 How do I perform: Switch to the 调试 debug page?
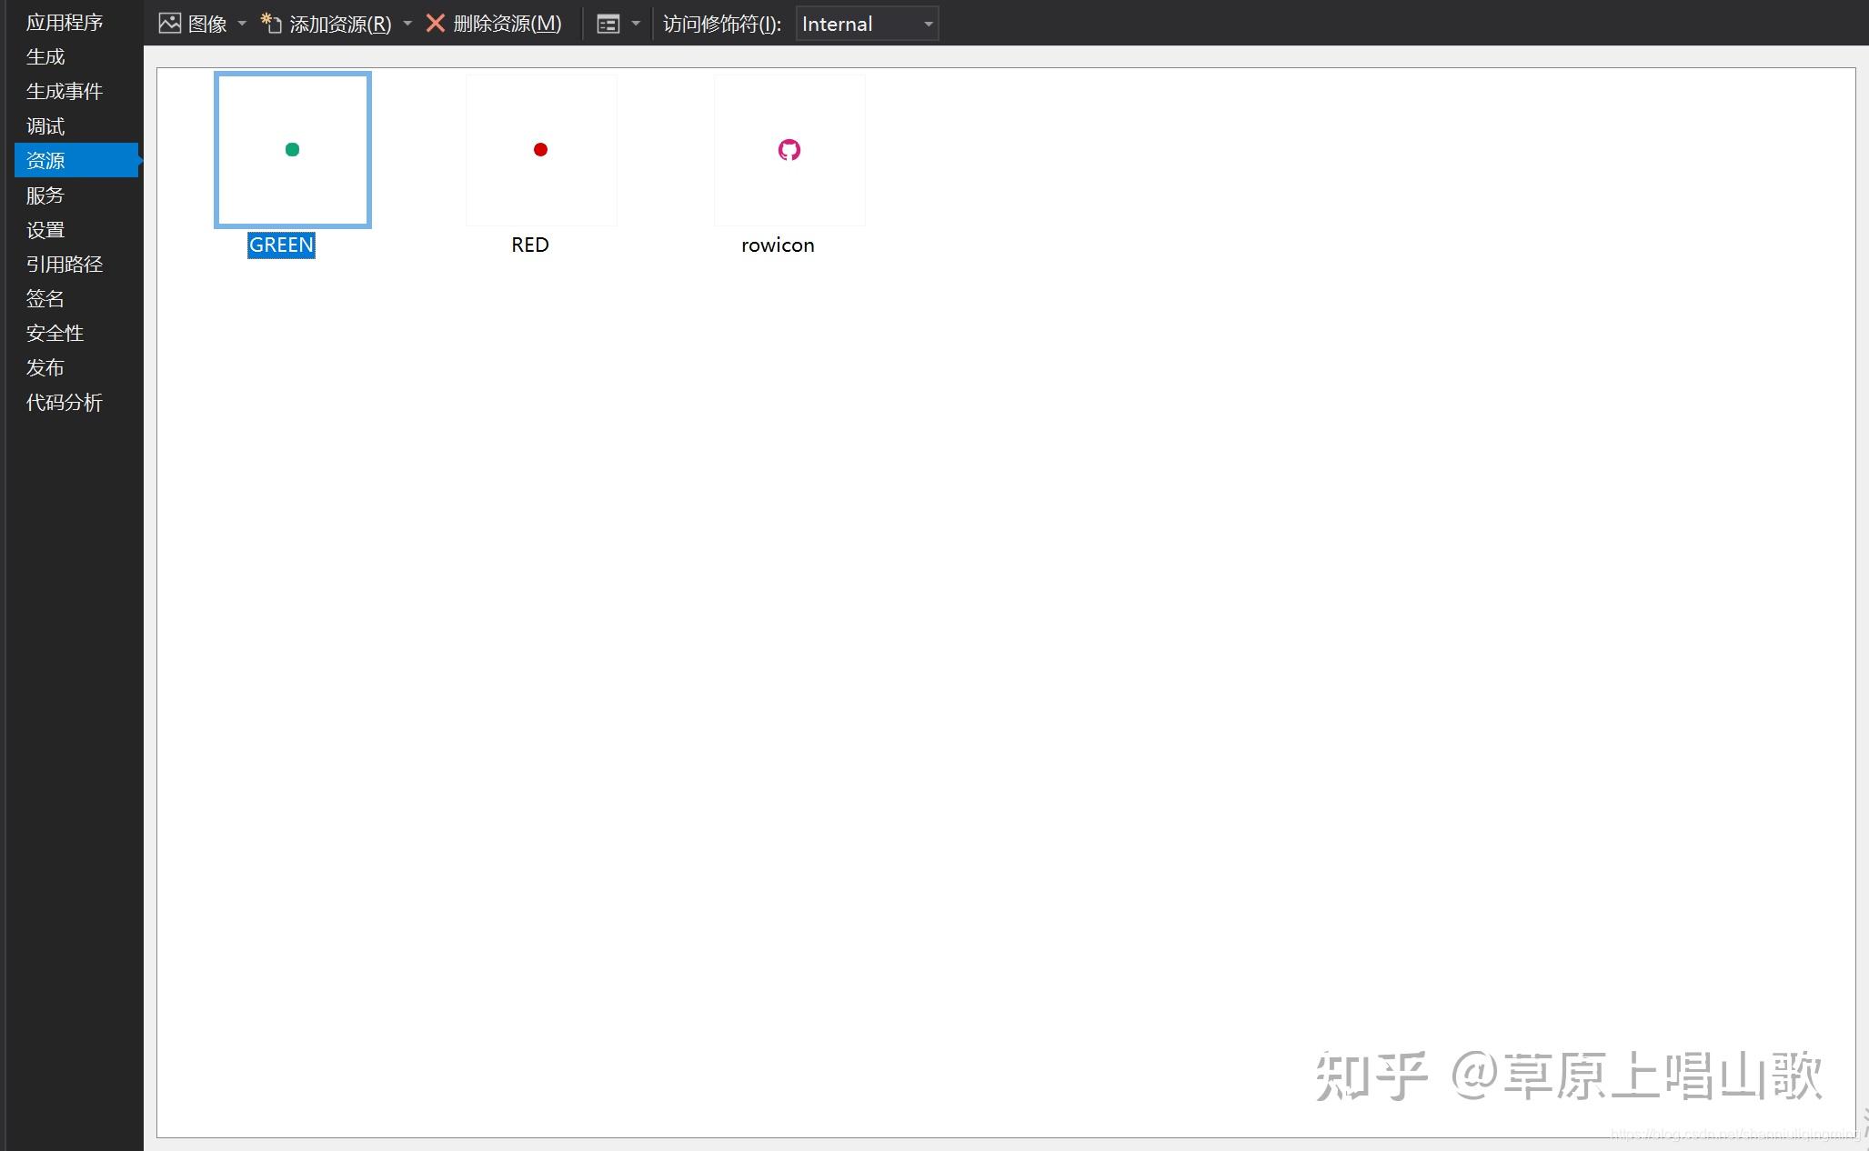tap(45, 125)
